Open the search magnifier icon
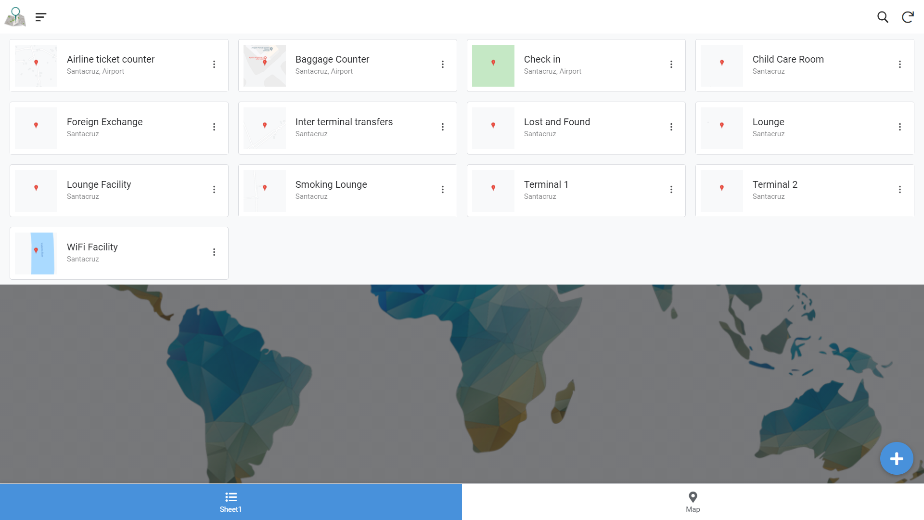This screenshot has height=520, width=924. (x=882, y=17)
